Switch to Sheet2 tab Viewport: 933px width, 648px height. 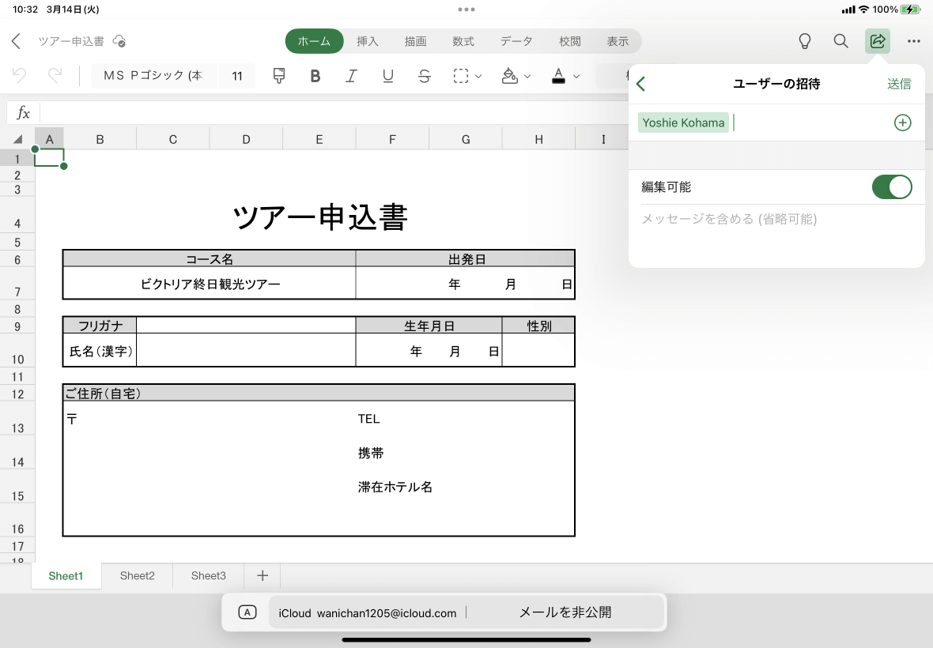click(x=138, y=575)
